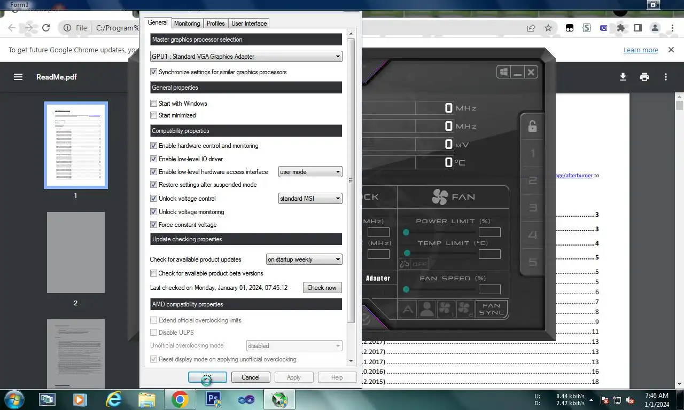Click the Afterburner profile lock icon
This screenshot has height=410, width=684.
532,127
